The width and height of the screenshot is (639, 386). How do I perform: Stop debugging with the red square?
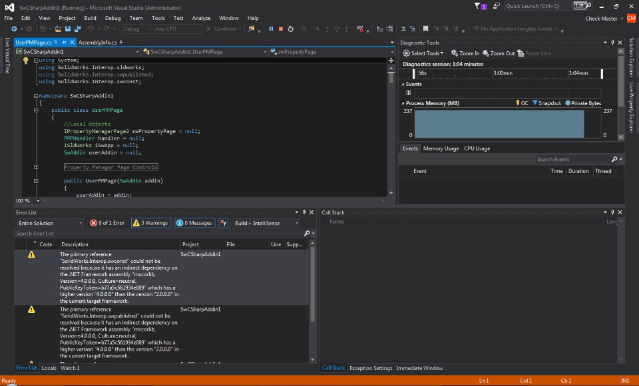281,29
